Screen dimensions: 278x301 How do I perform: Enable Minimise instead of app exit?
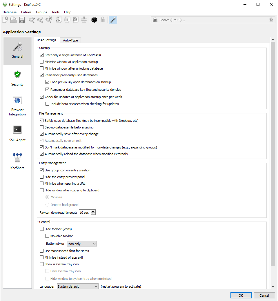point(42,258)
